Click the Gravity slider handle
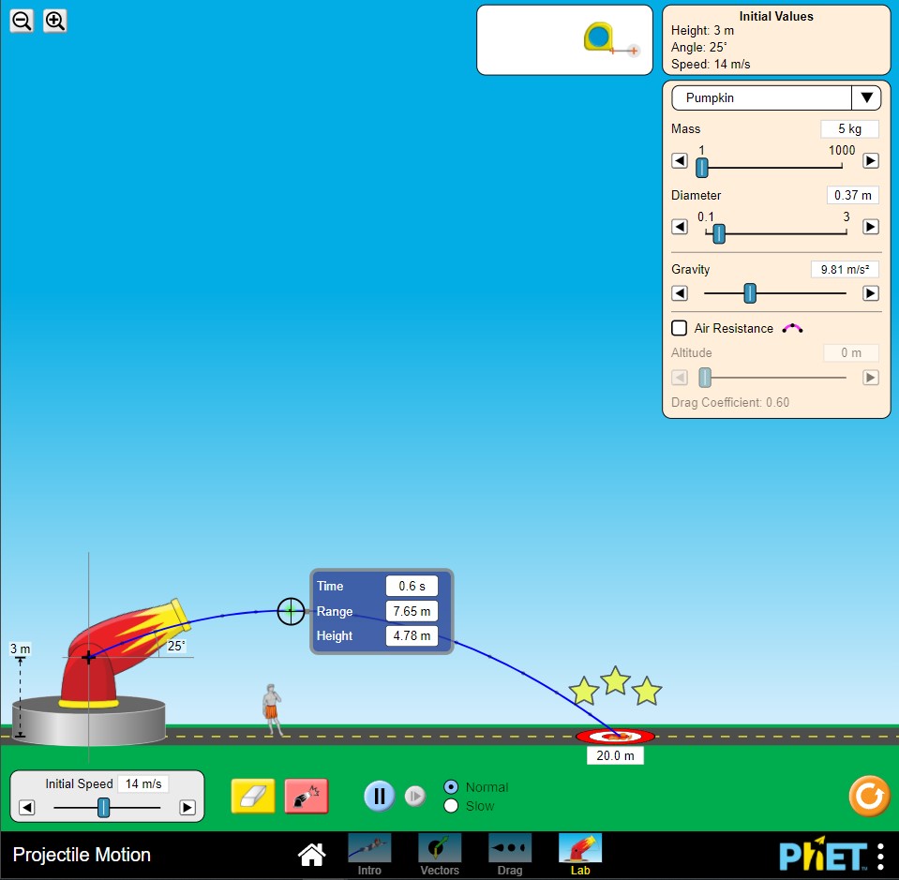The height and width of the screenshot is (880, 899). coord(750,293)
